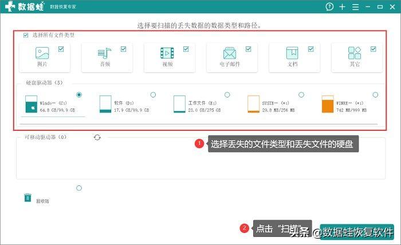Click the 回收站 recycle bin icon
This screenshot has height=245, width=401.
click(27, 197)
